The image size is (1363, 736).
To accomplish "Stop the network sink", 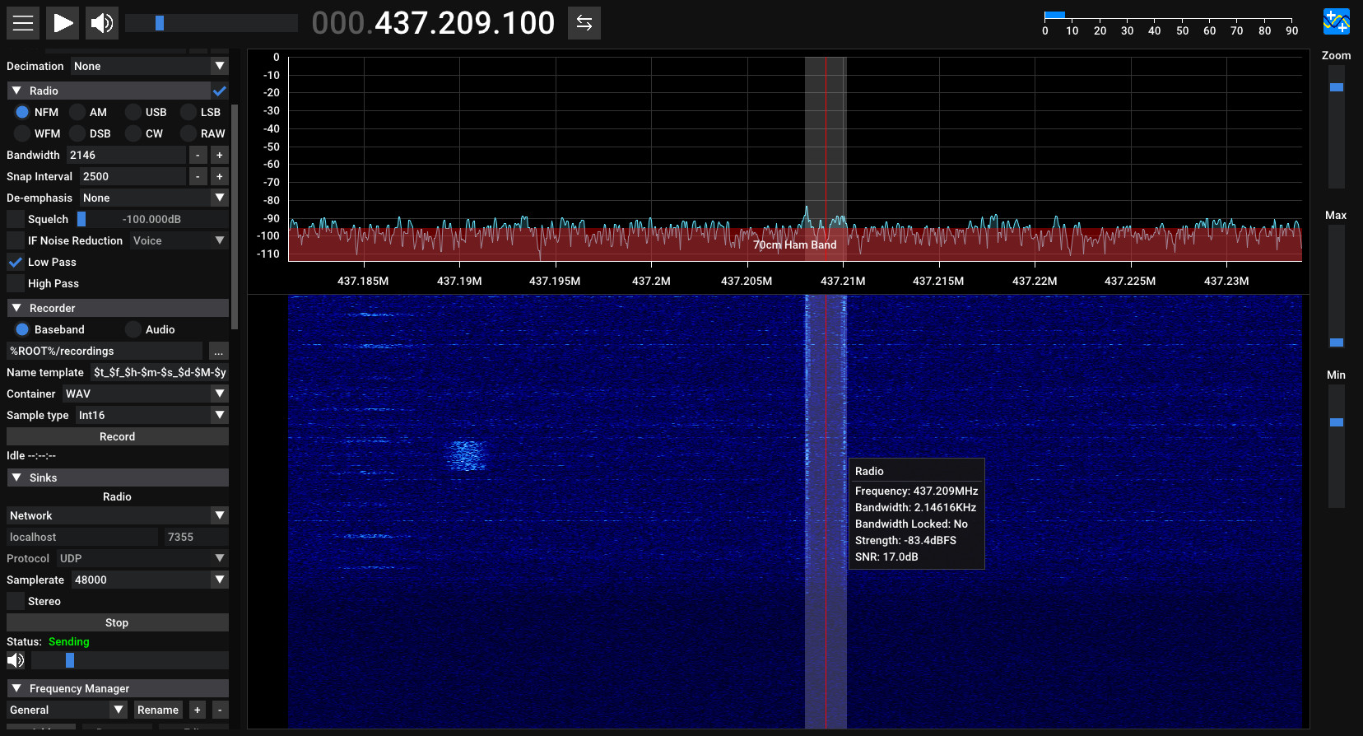I will click(x=118, y=622).
